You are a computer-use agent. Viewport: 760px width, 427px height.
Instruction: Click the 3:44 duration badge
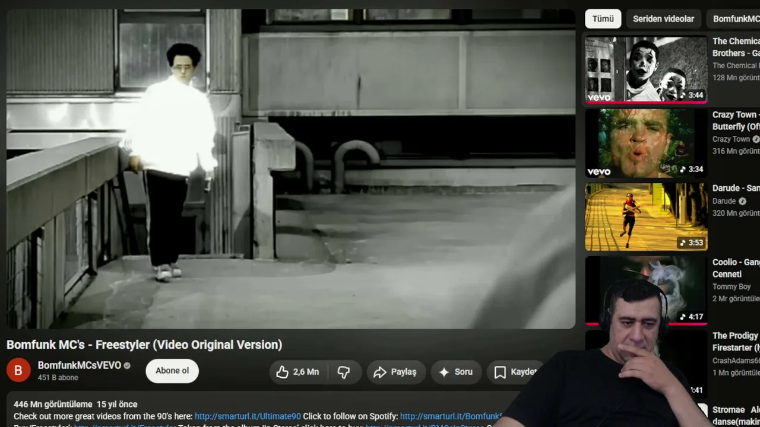692,95
